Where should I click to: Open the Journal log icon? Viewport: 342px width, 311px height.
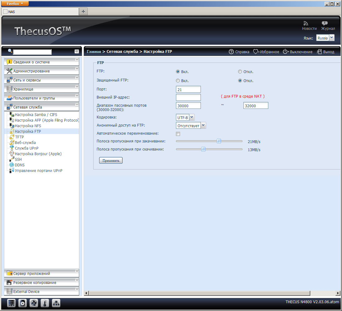pyautogui.click(x=325, y=23)
